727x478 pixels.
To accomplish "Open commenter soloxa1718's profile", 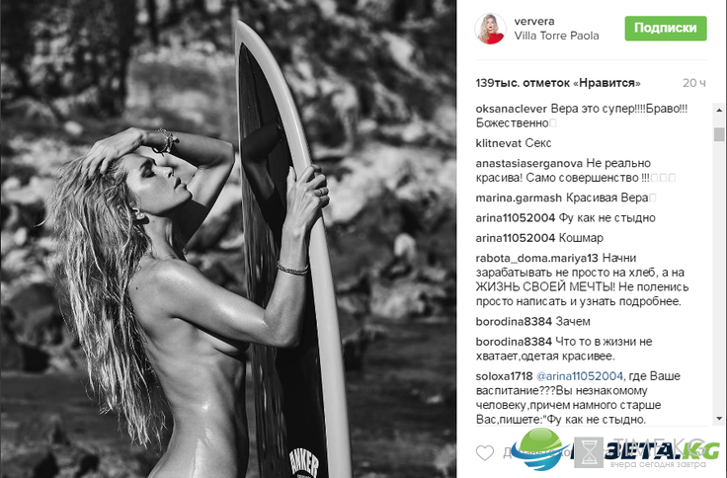I will pos(504,376).
